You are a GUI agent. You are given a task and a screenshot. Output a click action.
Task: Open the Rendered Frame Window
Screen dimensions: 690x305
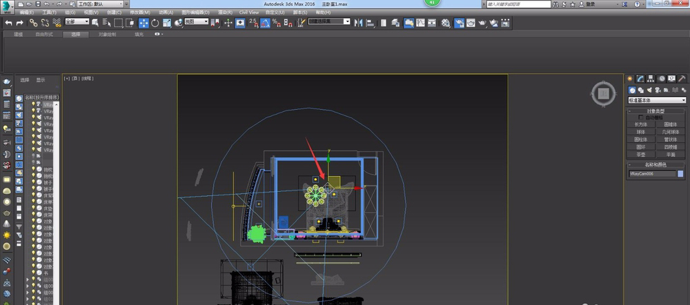[471, 23]
